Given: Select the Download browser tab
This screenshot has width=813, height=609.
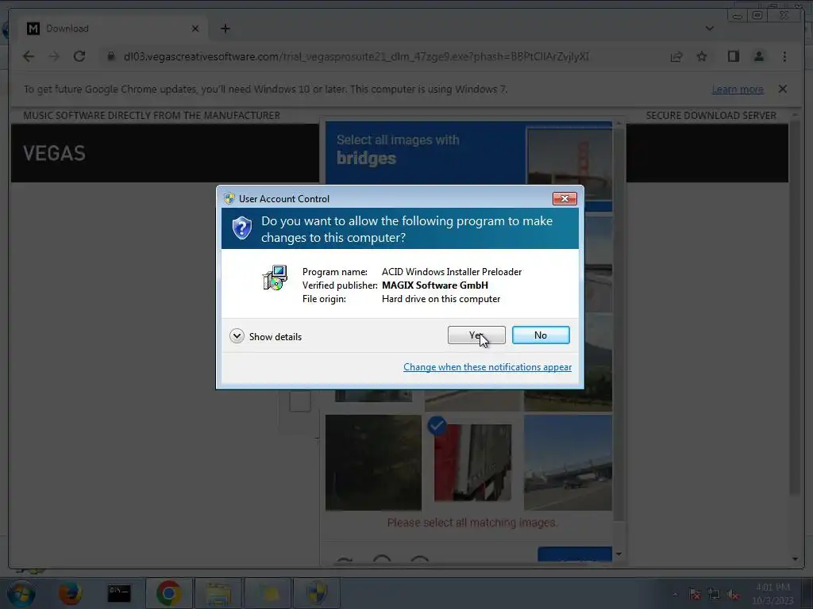Looking at the screenshot, I should 111,29.
